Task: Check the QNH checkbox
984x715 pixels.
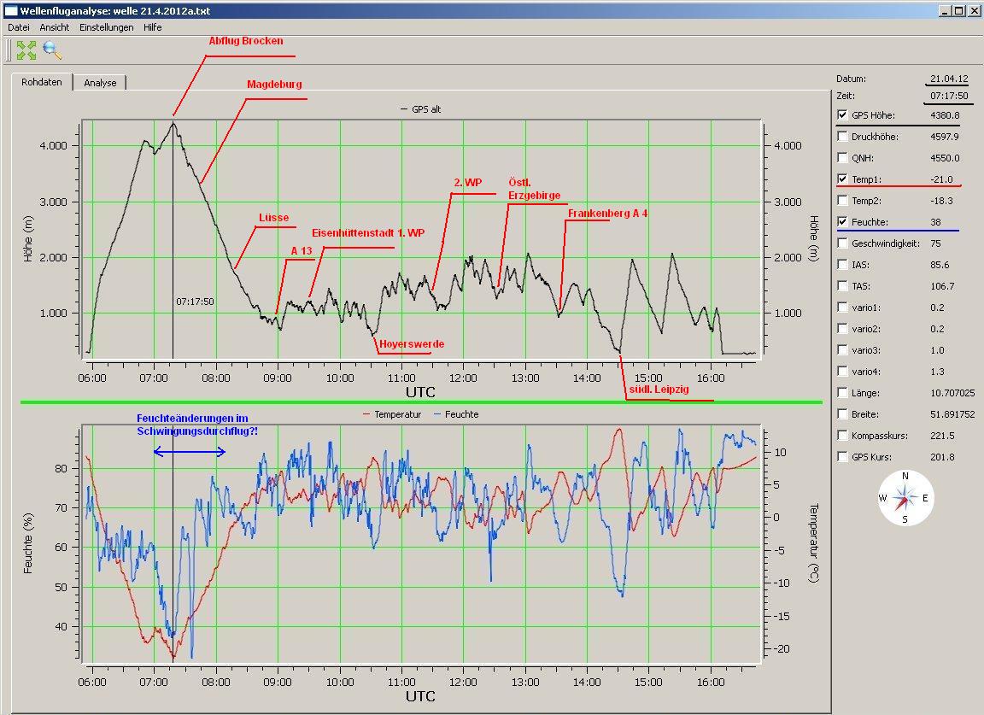Action: pyautogui.click(x=843, y=158)
